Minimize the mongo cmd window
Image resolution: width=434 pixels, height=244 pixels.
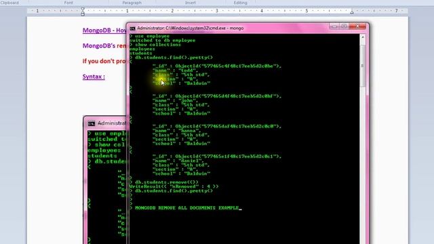click(x=334, y=26)
